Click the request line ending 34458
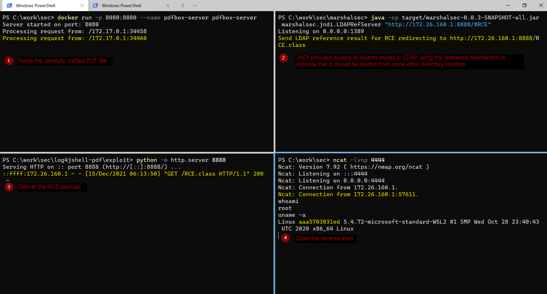547x294 pixels. pos(75,31)
